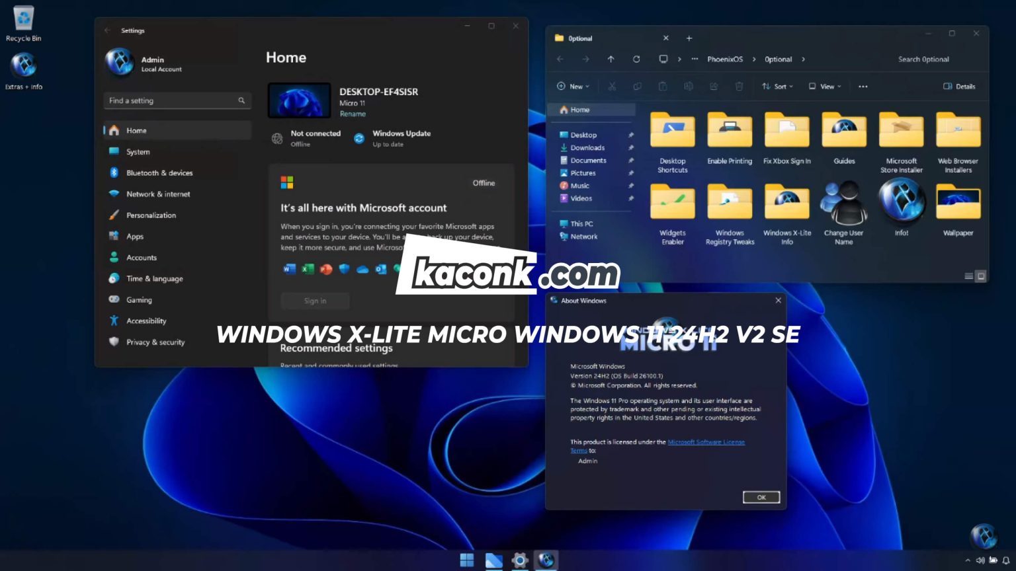1016x571 pixels.
Task: Open Privacy & security in Settings
Action: (x=177, y=342)
